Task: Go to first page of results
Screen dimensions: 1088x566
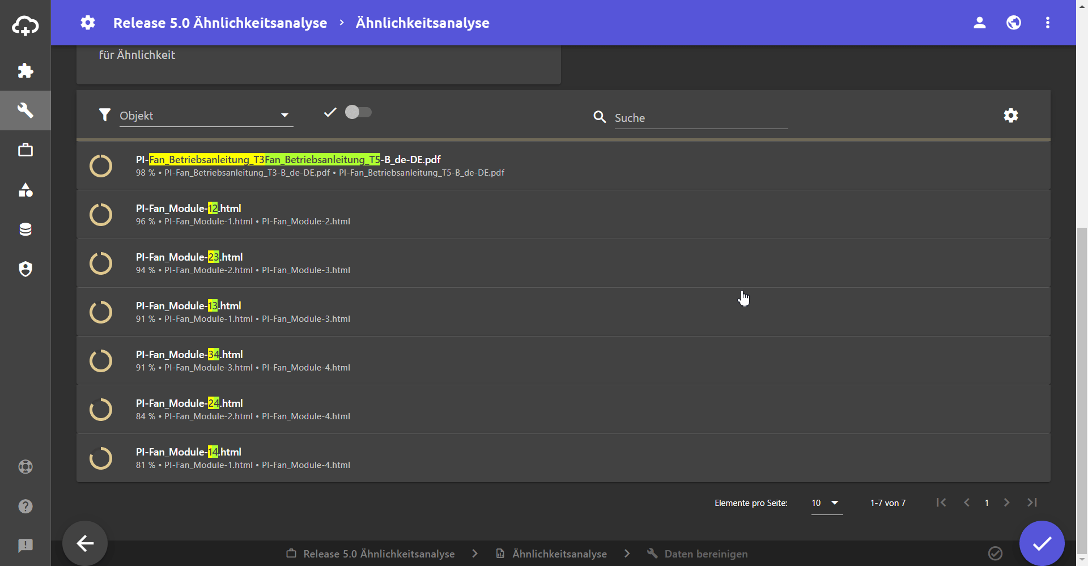Action: click(941, 503)
